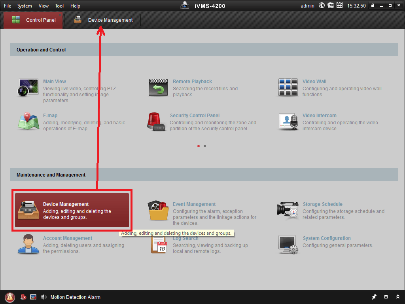Click the Device Management tile title
The width and height of the screenshot is (405, 304).
tap(66, 204)
